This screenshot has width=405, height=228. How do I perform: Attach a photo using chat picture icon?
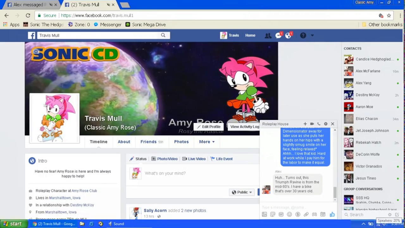265,214
